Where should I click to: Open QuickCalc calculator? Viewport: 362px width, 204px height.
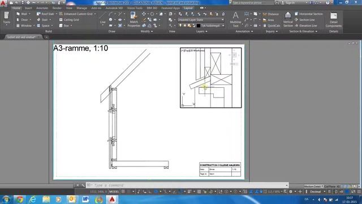click(x=271, y=25)
